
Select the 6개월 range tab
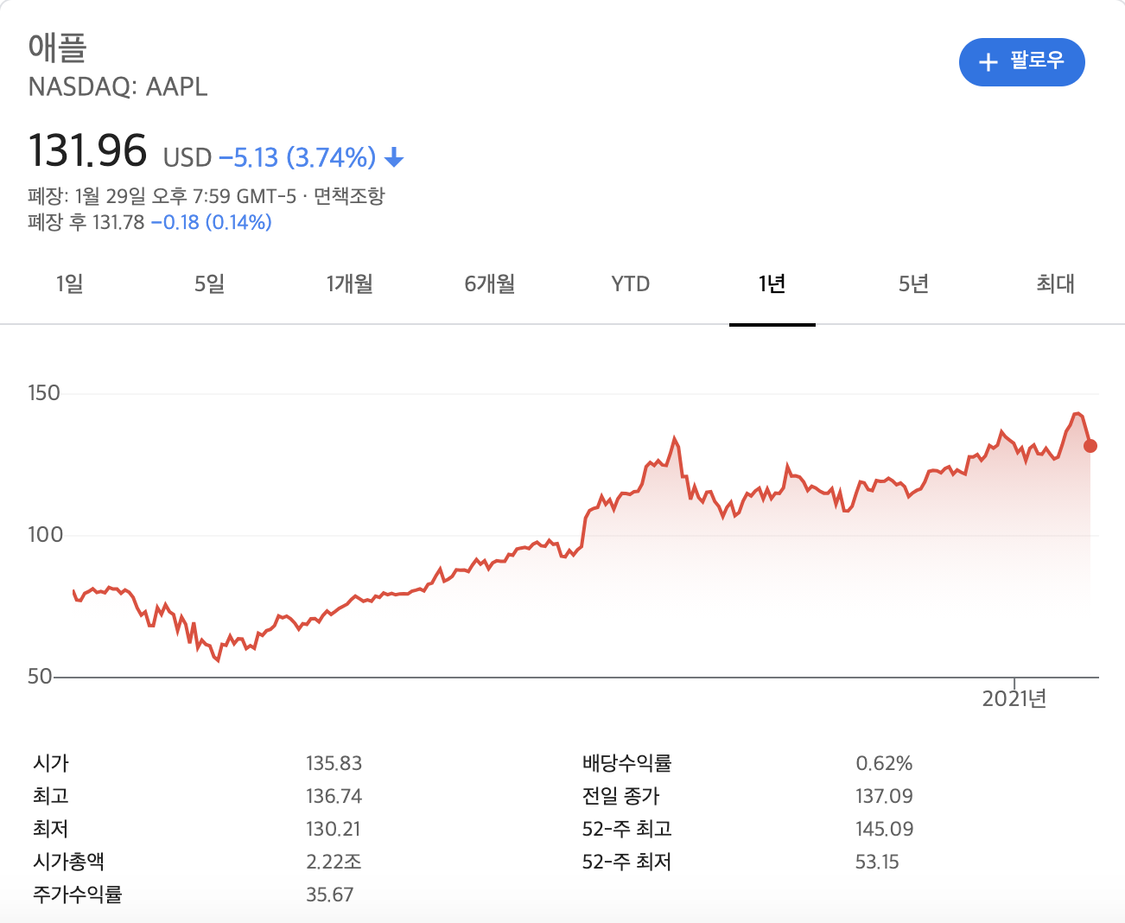[490, 283]
